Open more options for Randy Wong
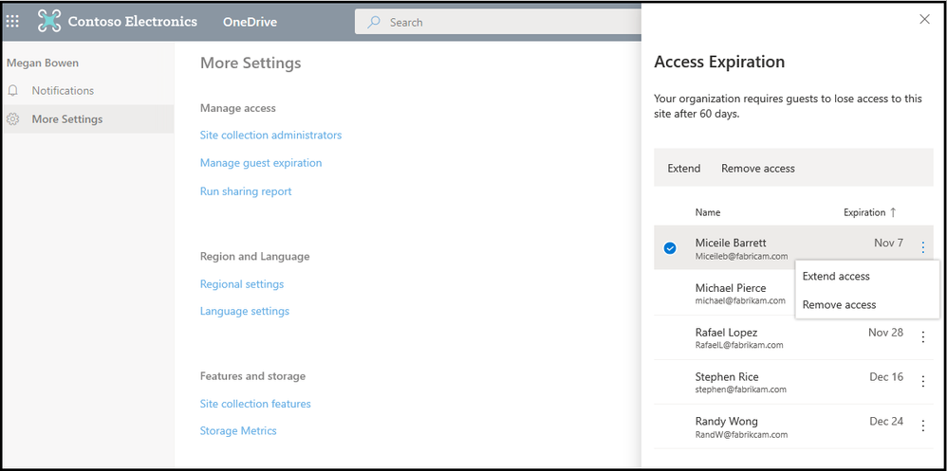Screen dimensions: 947x471 [923, 426]
